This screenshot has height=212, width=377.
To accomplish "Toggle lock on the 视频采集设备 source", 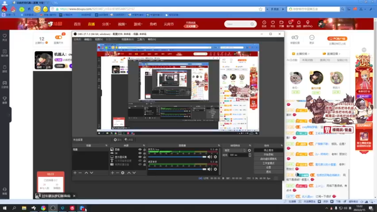I will pyautogui.click(x=144, y=164).
